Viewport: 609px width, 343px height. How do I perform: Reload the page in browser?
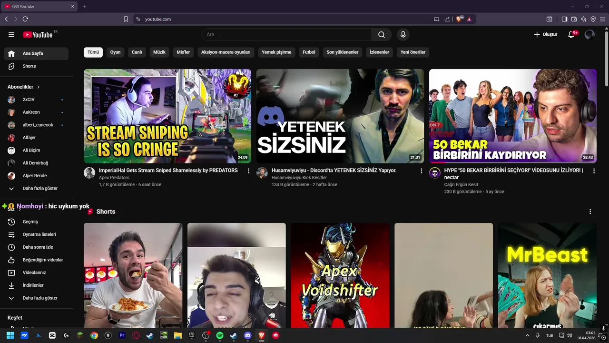(25, 19)
